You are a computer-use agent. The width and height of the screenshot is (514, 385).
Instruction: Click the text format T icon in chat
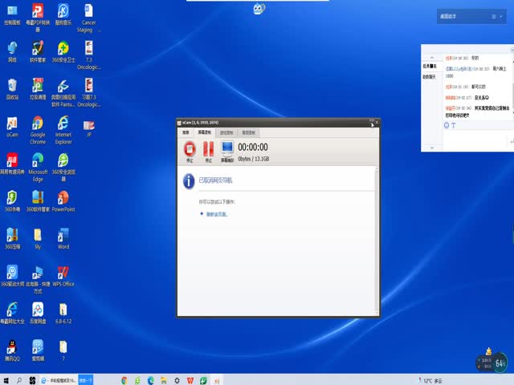[454, 126]
